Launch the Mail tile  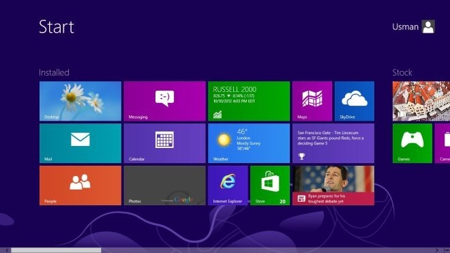pyautogui.click(x=80, y=143)
